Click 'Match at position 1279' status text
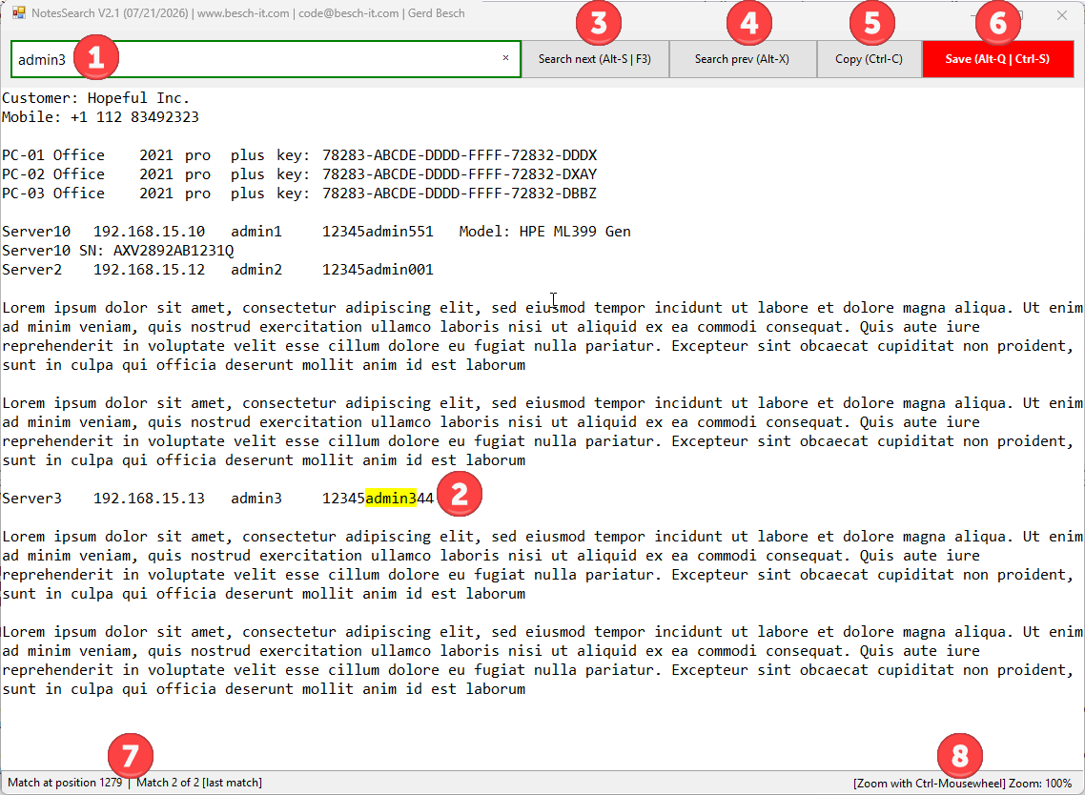 (65, 783)
